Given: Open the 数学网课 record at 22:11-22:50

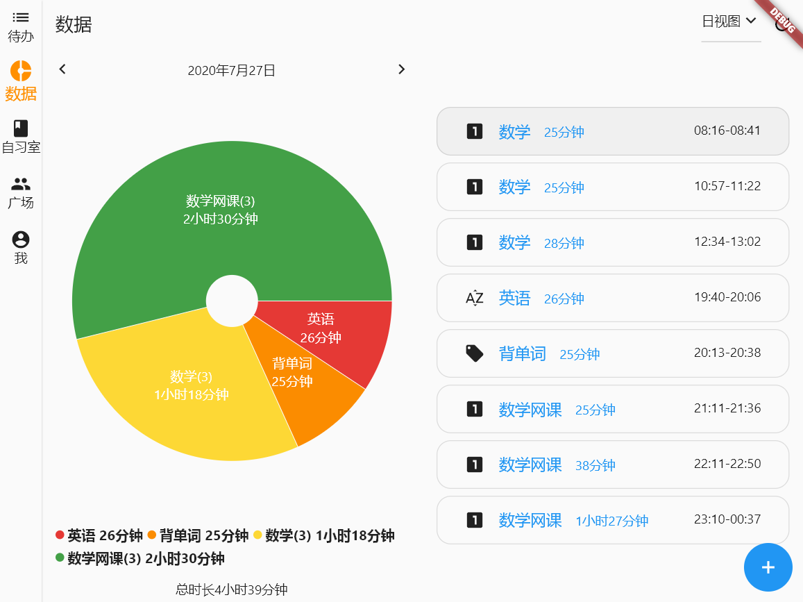Looking at the screenshot, I should (612, 465).
